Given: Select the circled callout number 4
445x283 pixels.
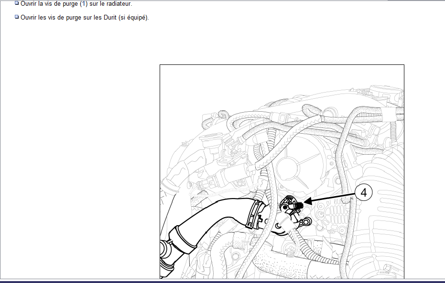Looking at the screenshot, I should [x=363, y=193].
